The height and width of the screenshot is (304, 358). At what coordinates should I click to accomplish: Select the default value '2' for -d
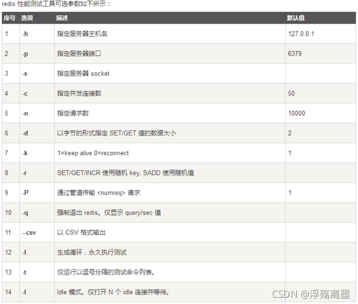(290, 133)
